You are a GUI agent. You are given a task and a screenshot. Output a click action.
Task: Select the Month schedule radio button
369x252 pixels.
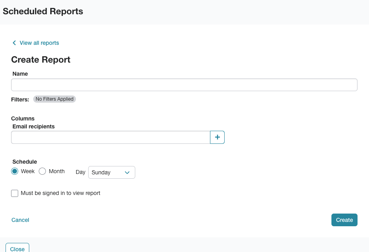tap(42, 171)
